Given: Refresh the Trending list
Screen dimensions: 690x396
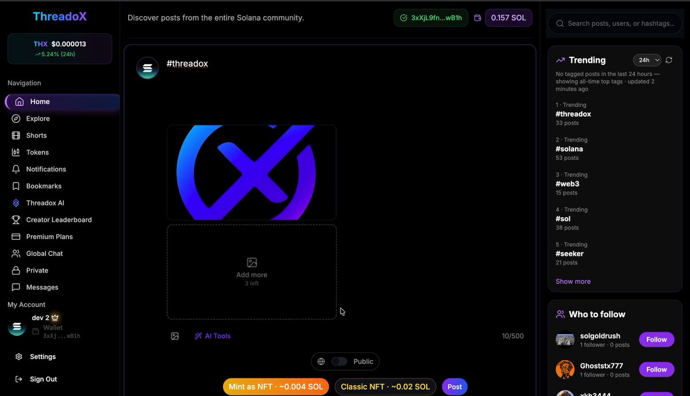Looking at the screenshot, I should point(669,60).
